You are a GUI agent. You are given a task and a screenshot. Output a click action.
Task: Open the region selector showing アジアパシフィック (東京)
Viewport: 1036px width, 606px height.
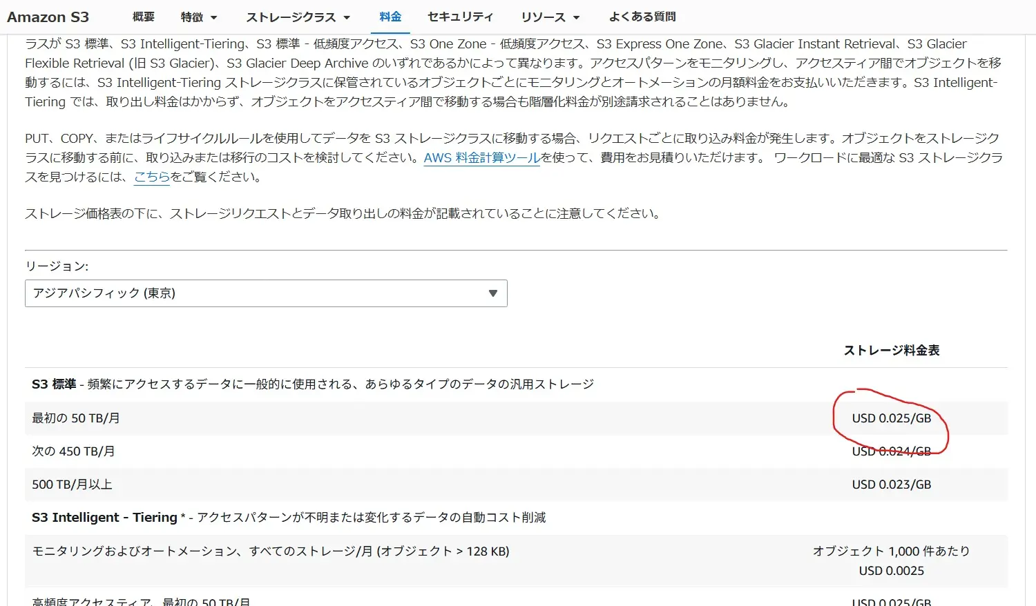click(x=266, y=293)
